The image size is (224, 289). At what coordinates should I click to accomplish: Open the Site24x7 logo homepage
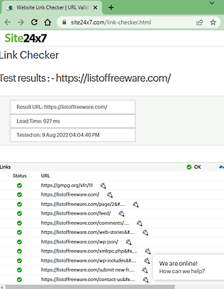click(26, 38)
